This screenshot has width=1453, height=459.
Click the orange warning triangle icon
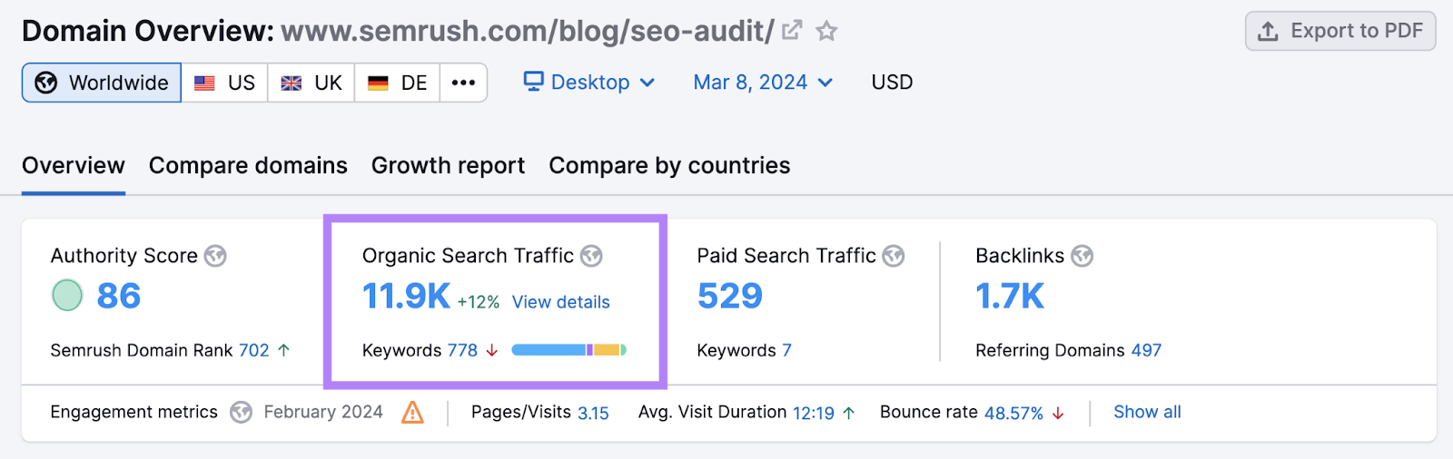(x=413, y=413)
